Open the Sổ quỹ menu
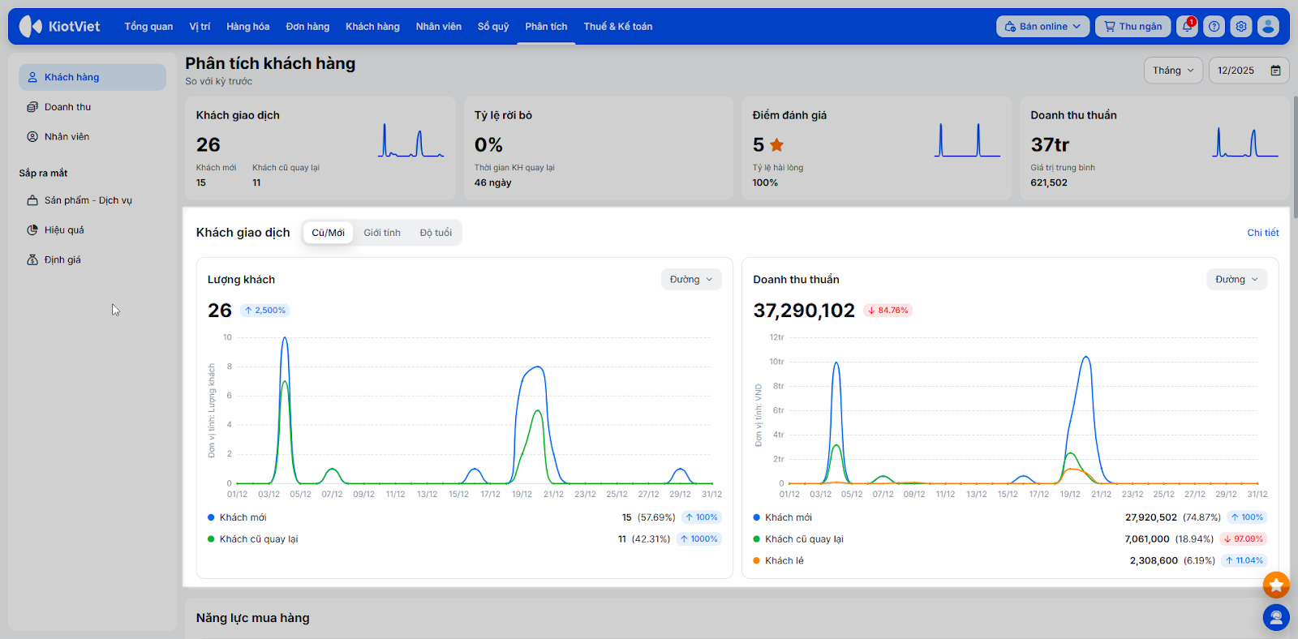This screenshot has width=1298, height=639. [493, 27]
